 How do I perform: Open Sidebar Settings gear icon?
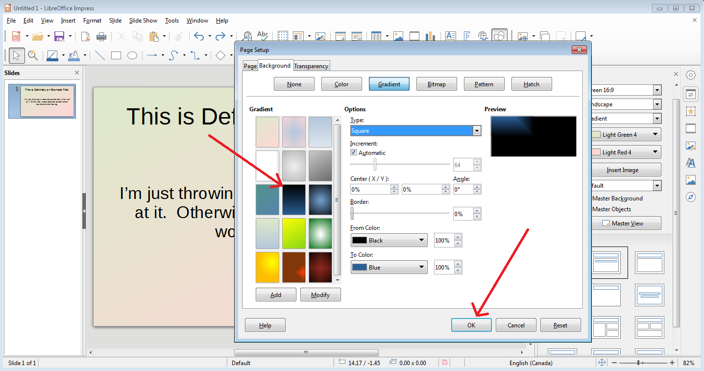click(691, 75)
